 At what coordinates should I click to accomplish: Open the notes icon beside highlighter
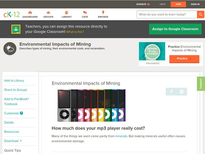coord(181,91)
